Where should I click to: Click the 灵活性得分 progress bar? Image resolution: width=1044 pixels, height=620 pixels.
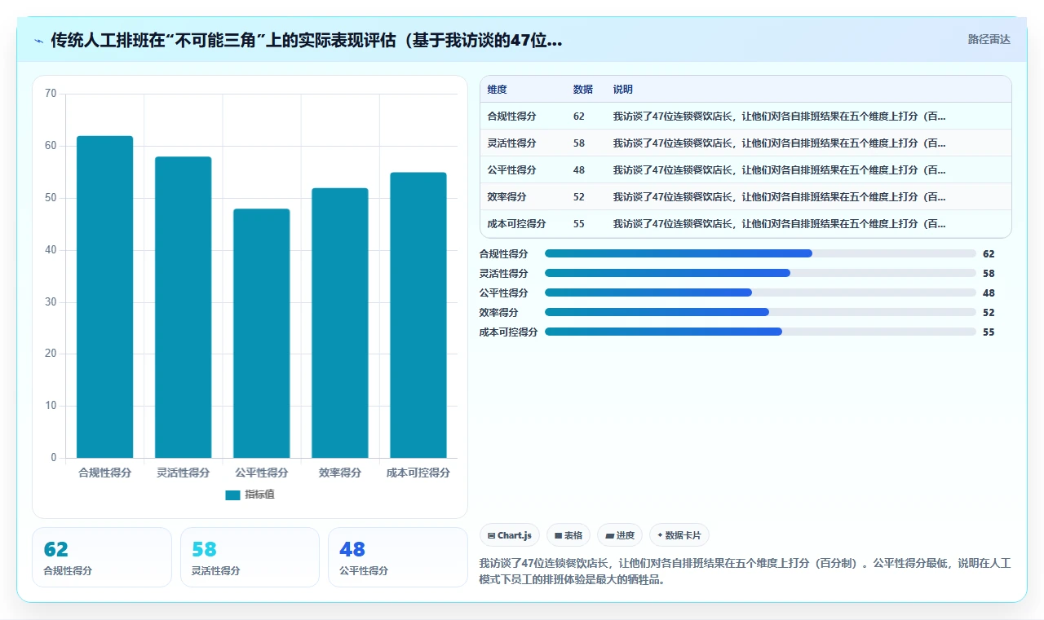click(760, 273)
